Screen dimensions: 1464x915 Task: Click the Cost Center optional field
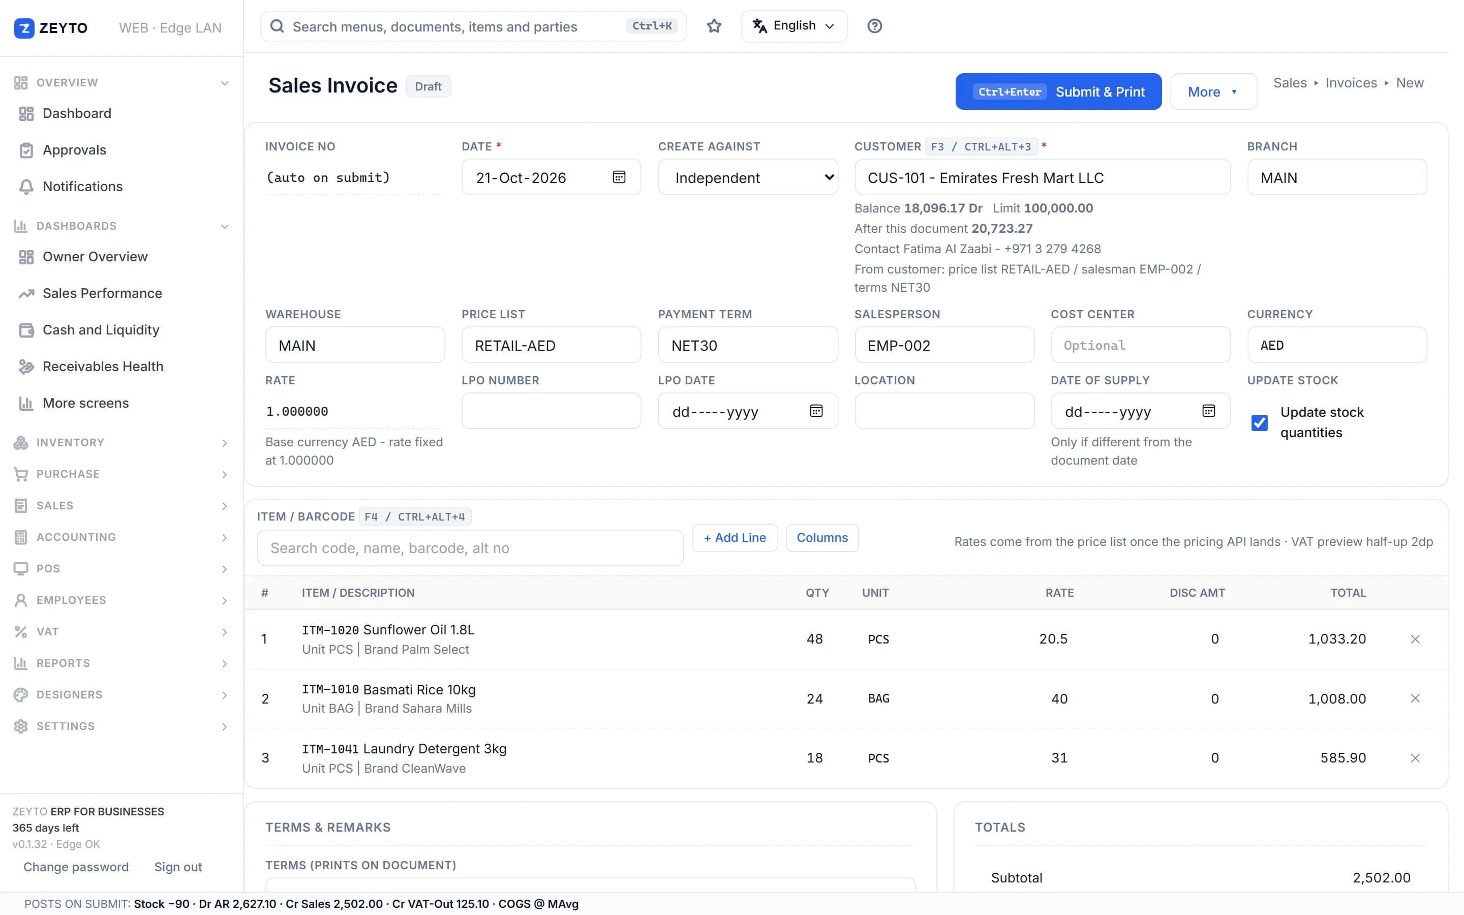1140,345
